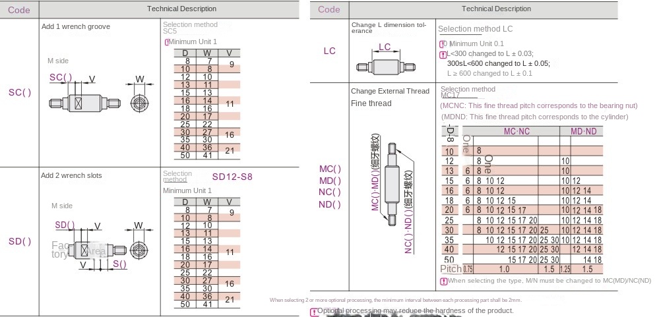Click the right table "Technical Description" header

point(496,9)
